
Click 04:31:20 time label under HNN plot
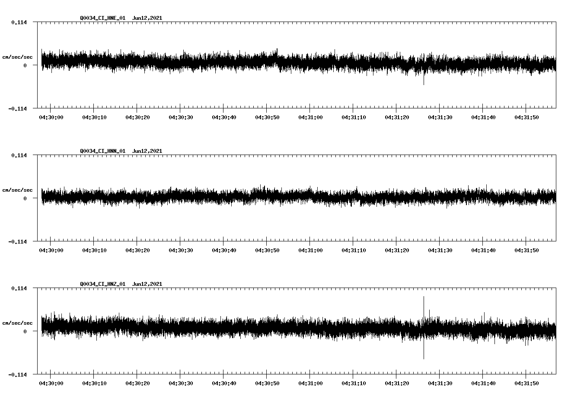pos(397,250)
